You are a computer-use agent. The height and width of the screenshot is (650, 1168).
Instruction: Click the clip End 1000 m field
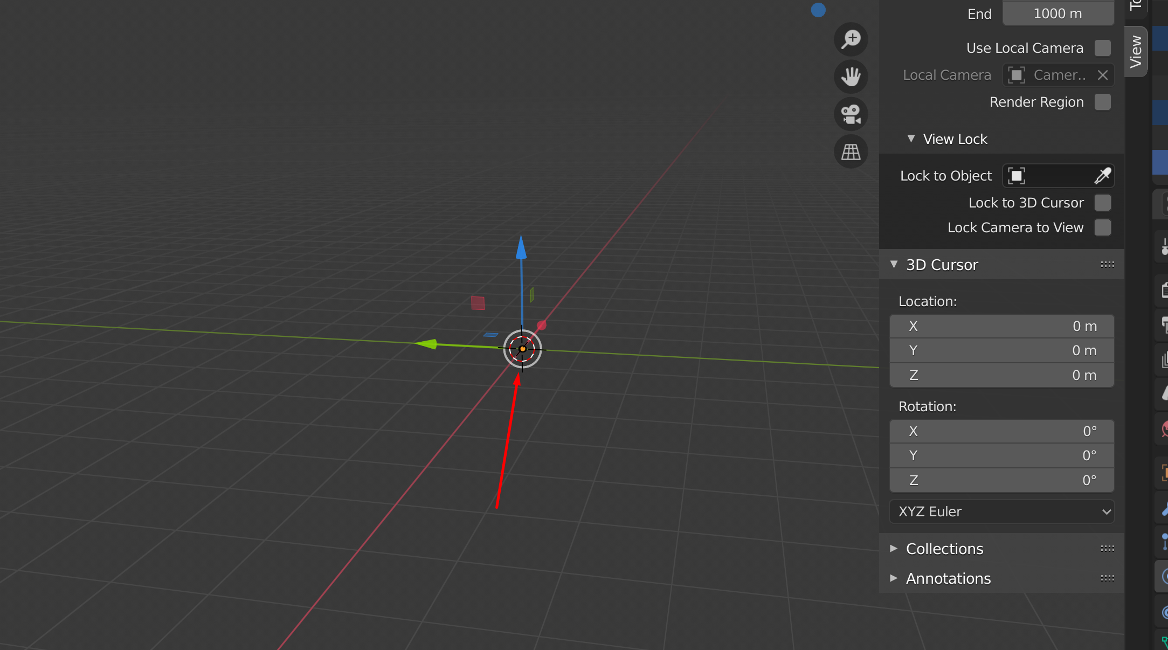click(x=1058, y=13)
